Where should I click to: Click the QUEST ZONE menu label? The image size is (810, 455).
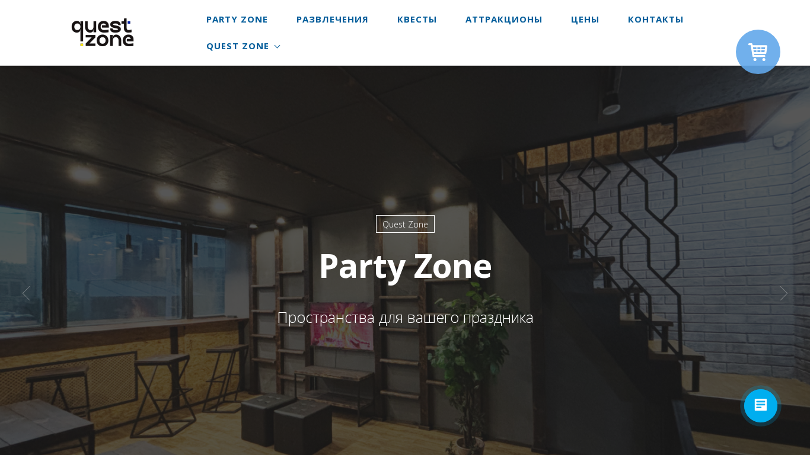tap(238, 46)
